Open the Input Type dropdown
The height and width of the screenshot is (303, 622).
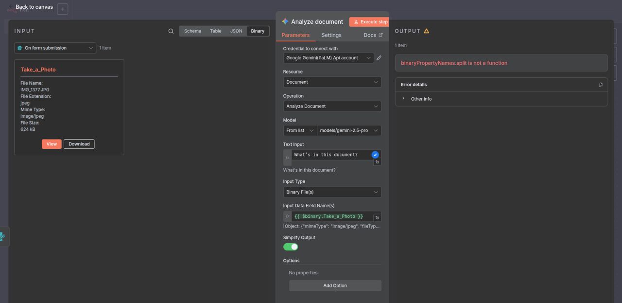pos(332,192)
